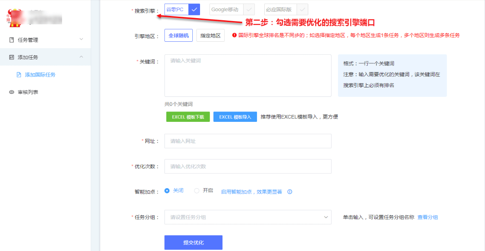Click the green EXCEL 模板下载 button

click(188, 117)
